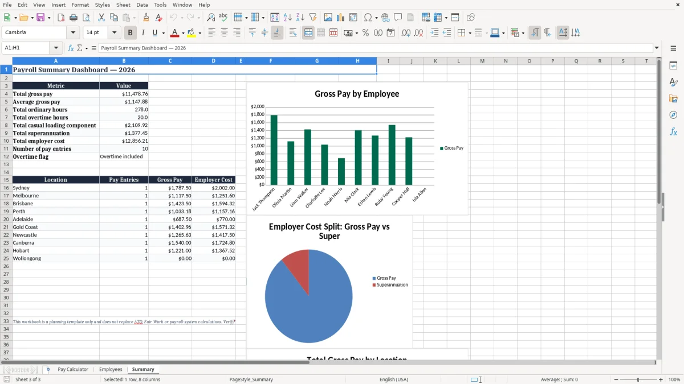Toggle Underline formatting

pos(154,33)
